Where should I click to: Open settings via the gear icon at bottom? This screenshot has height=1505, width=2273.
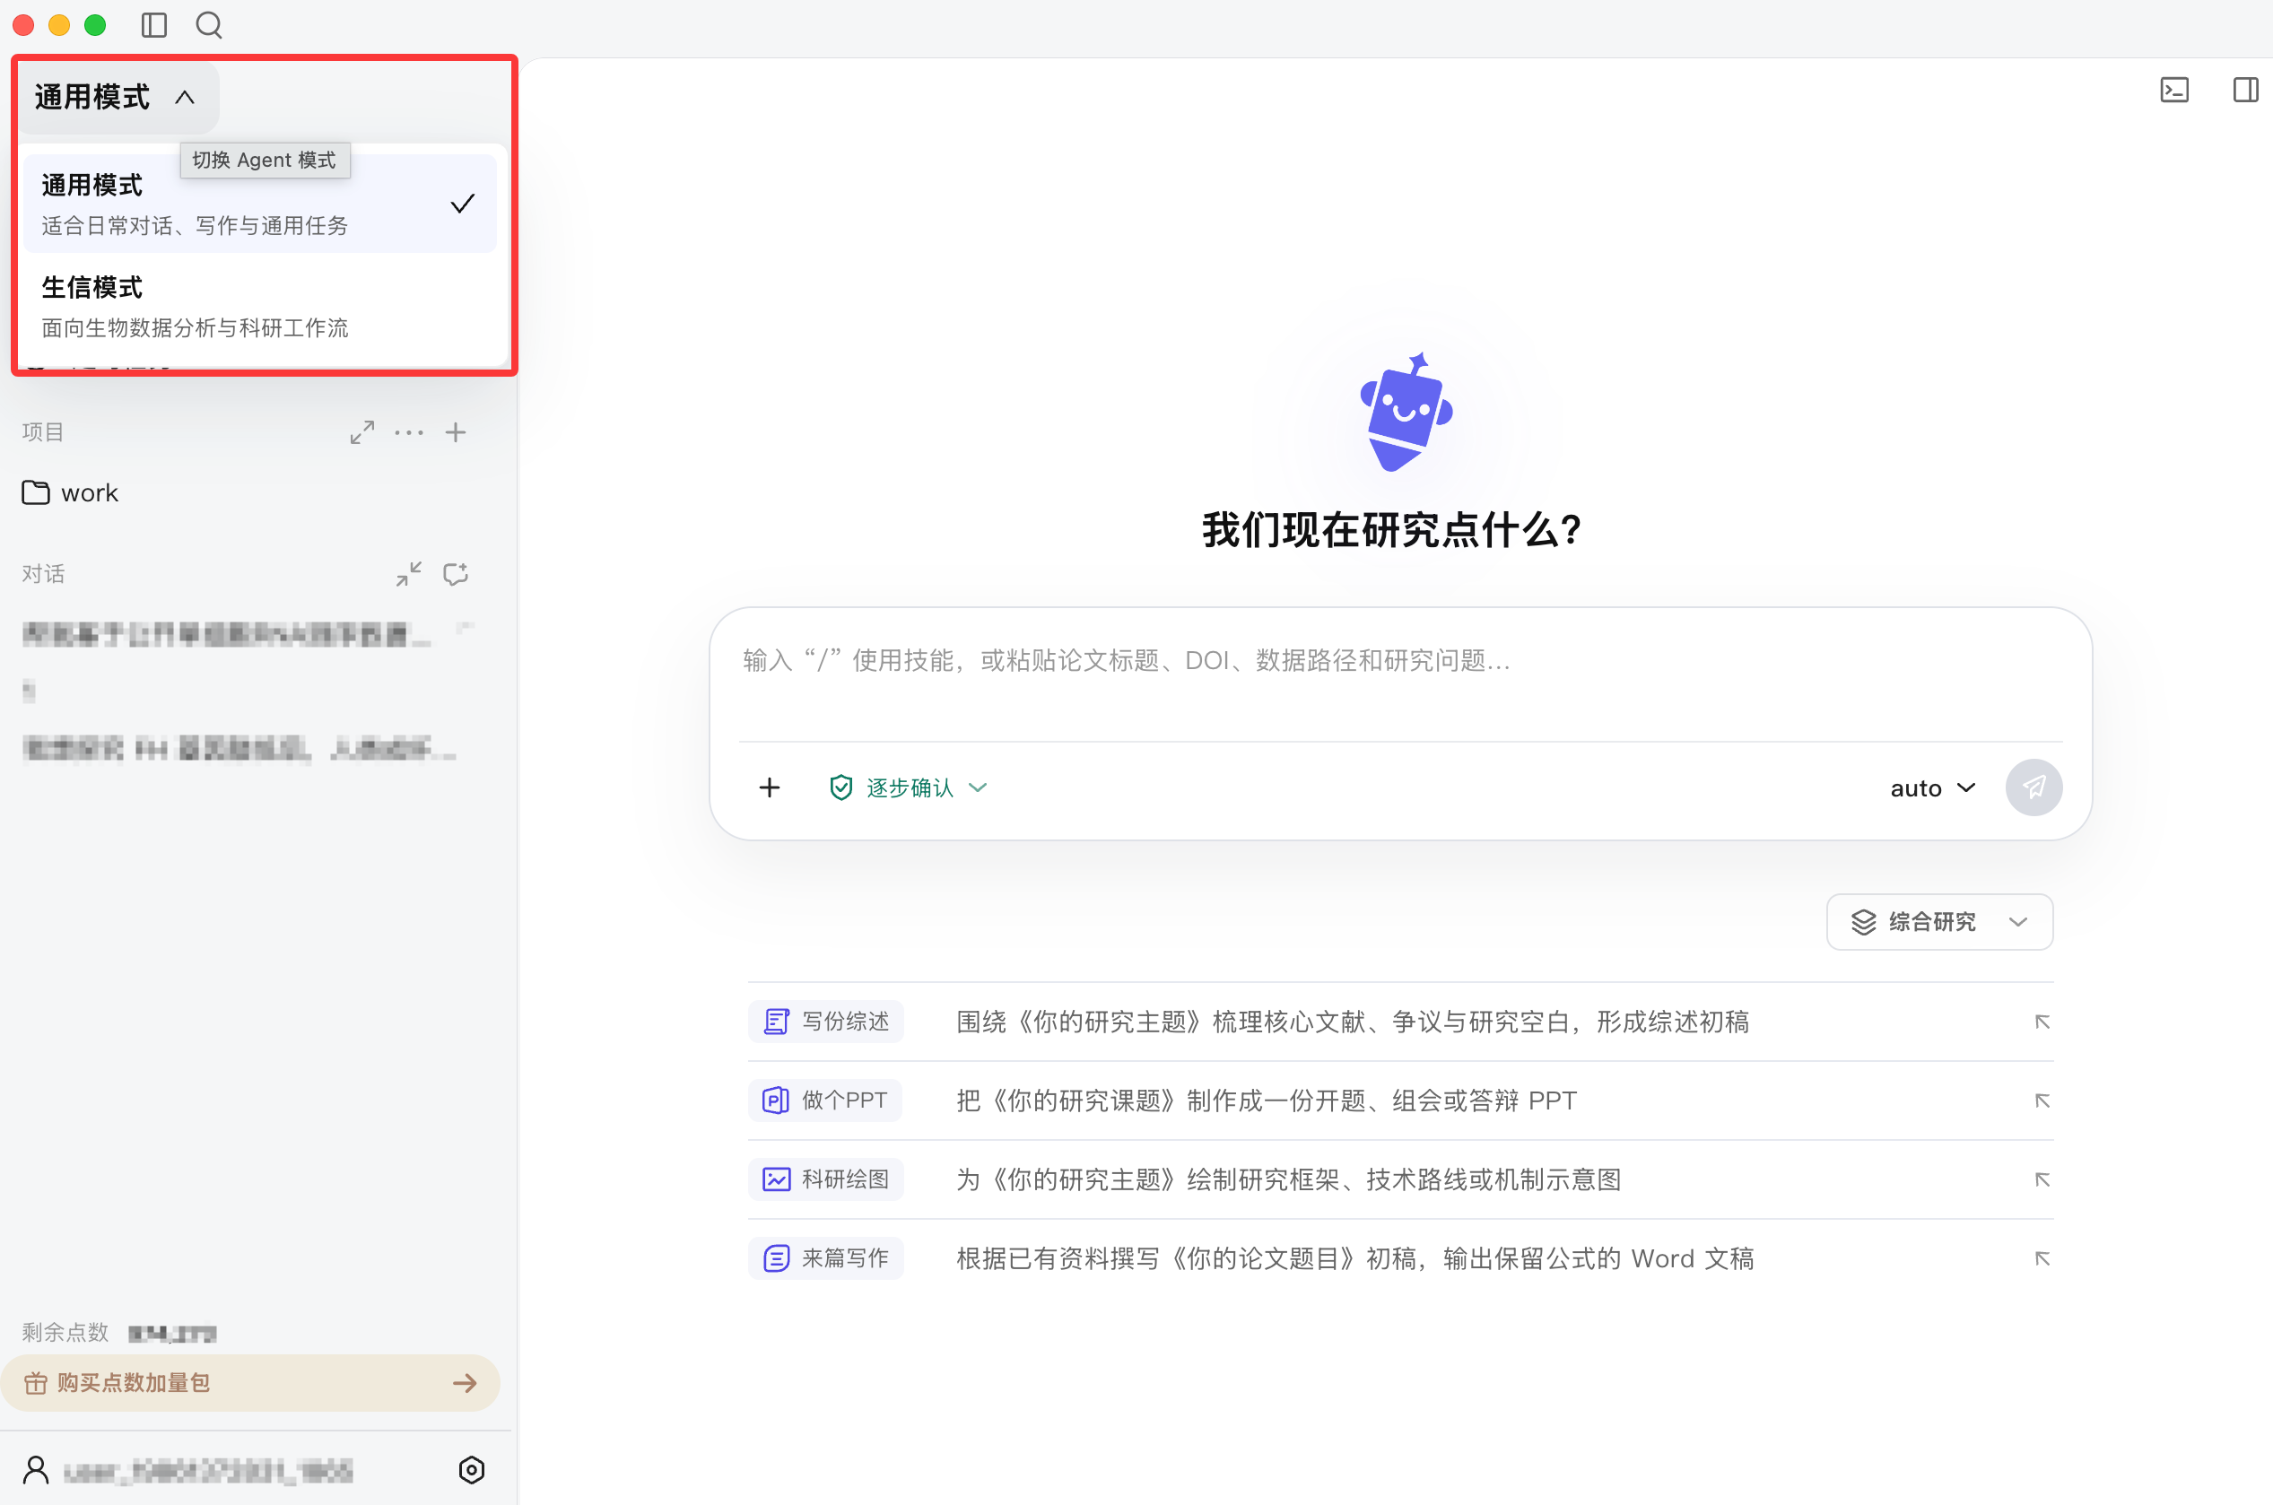click(x=471, y=1469)
